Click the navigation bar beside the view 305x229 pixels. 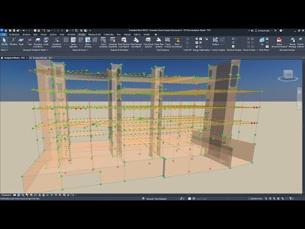pos(299,98)
